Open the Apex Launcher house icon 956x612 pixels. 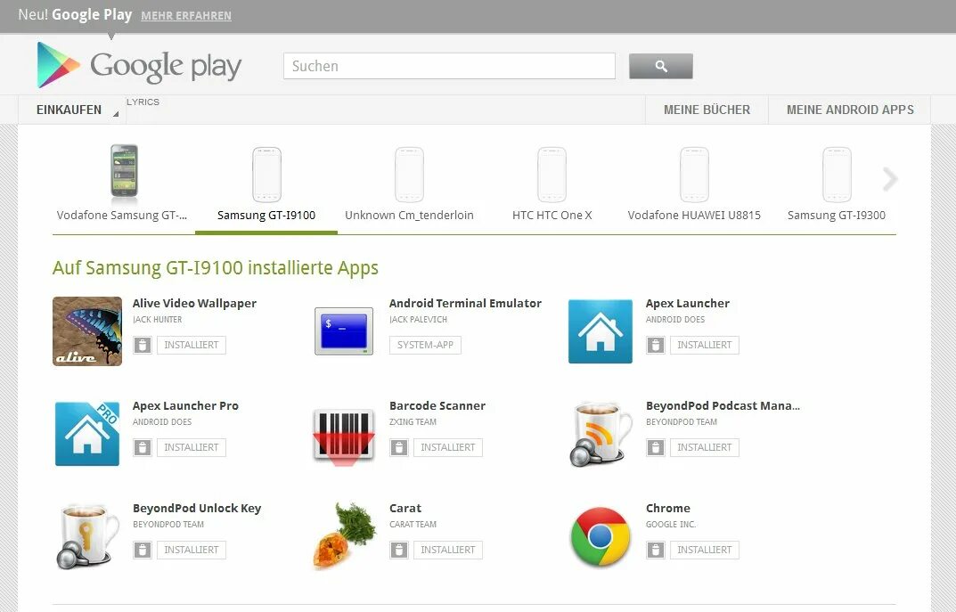pyautogui.click(x=601, y=331)
